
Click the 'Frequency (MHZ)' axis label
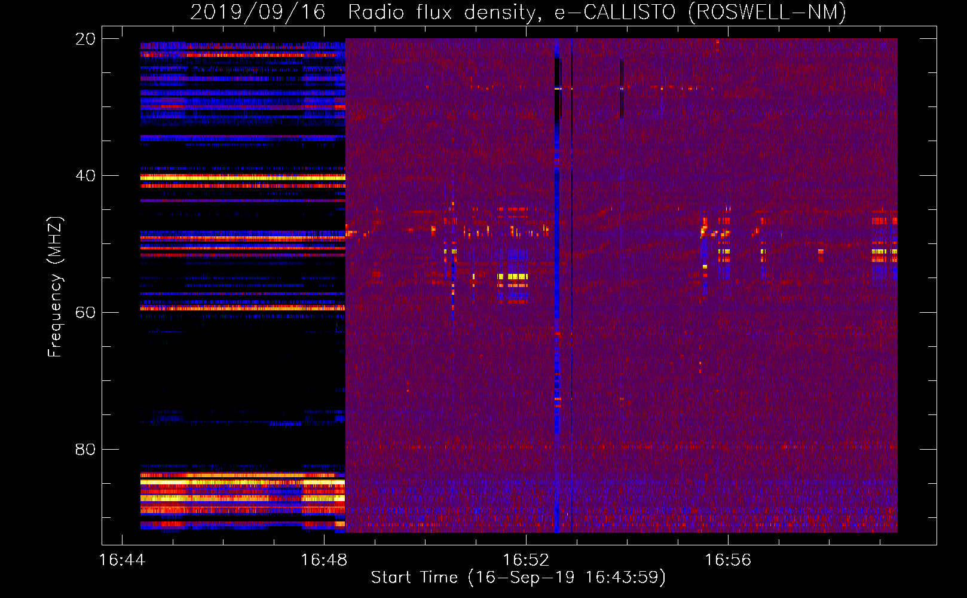point(55,286)
